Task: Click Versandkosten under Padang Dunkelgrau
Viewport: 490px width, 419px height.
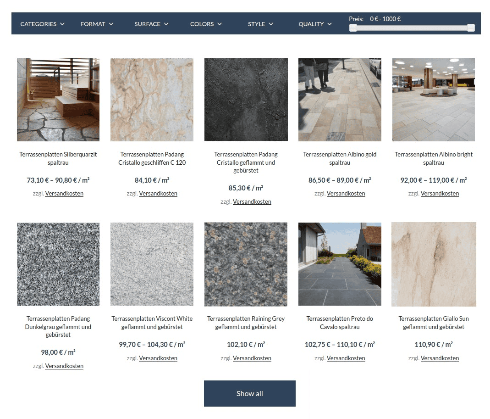Action: coord(64,366)
